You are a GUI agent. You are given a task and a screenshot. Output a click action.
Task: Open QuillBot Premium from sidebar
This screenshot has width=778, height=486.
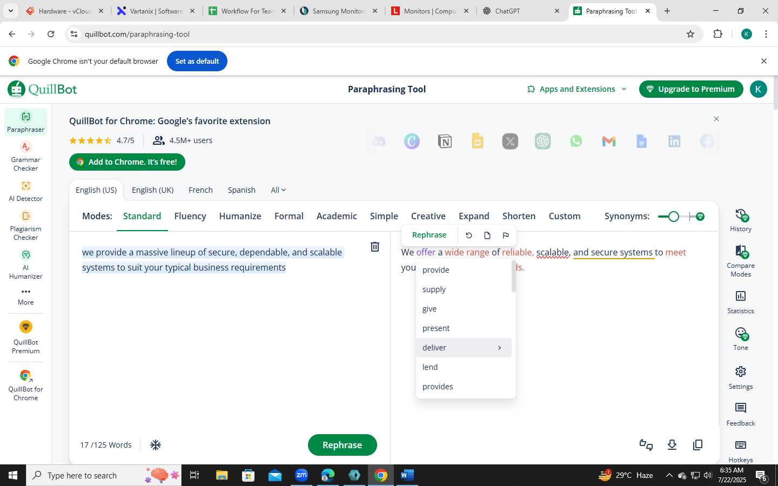point(25,337)
